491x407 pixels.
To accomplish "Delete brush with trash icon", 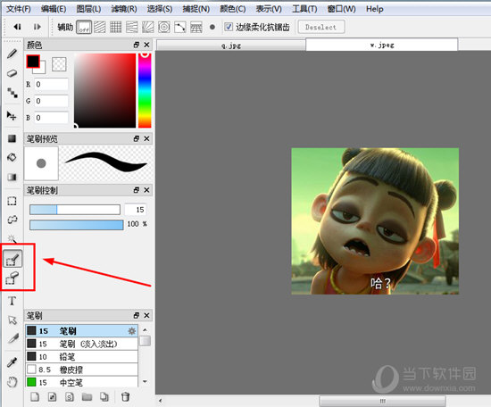I will coord(125,397).
